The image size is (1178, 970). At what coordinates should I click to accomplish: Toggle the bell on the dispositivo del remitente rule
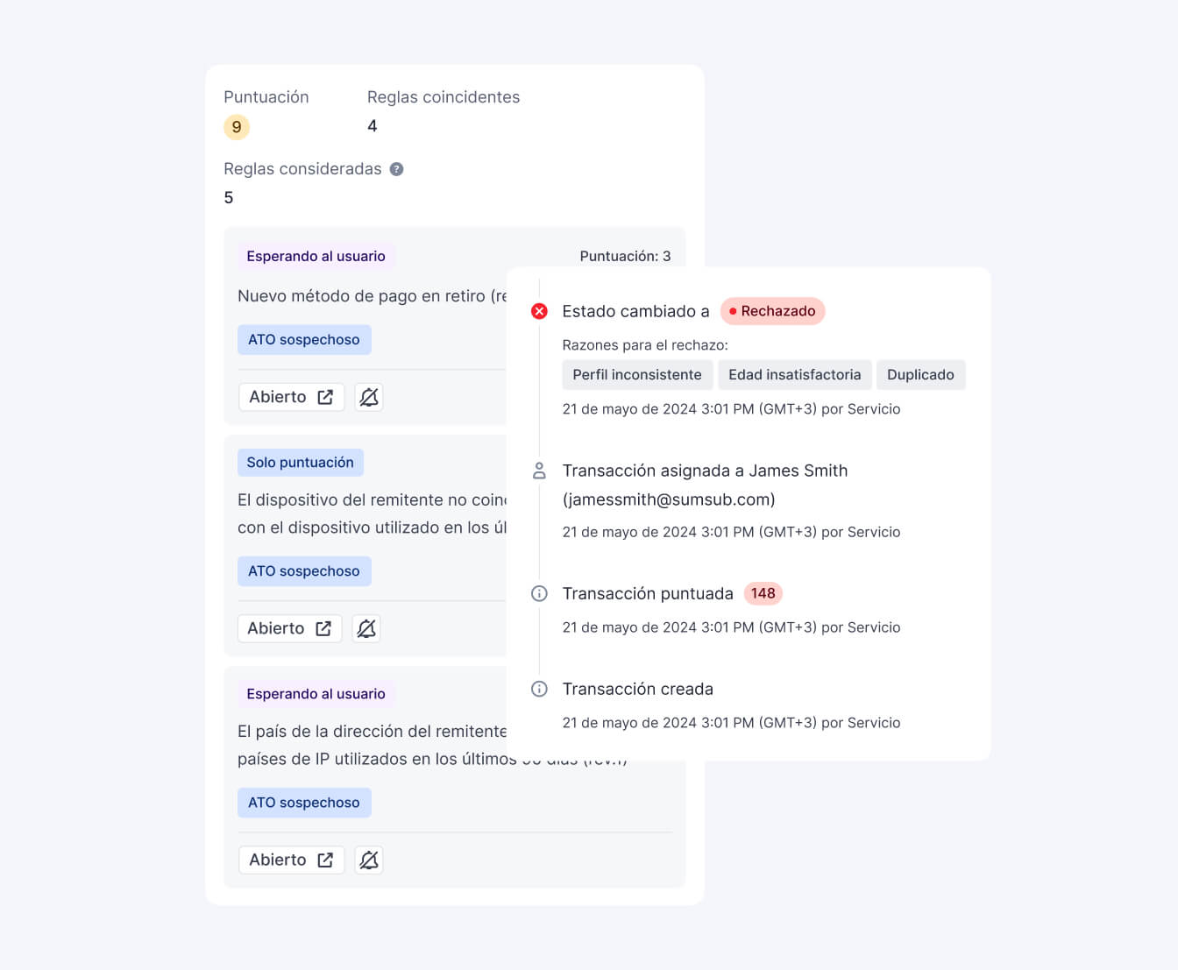tap(366, 628)
